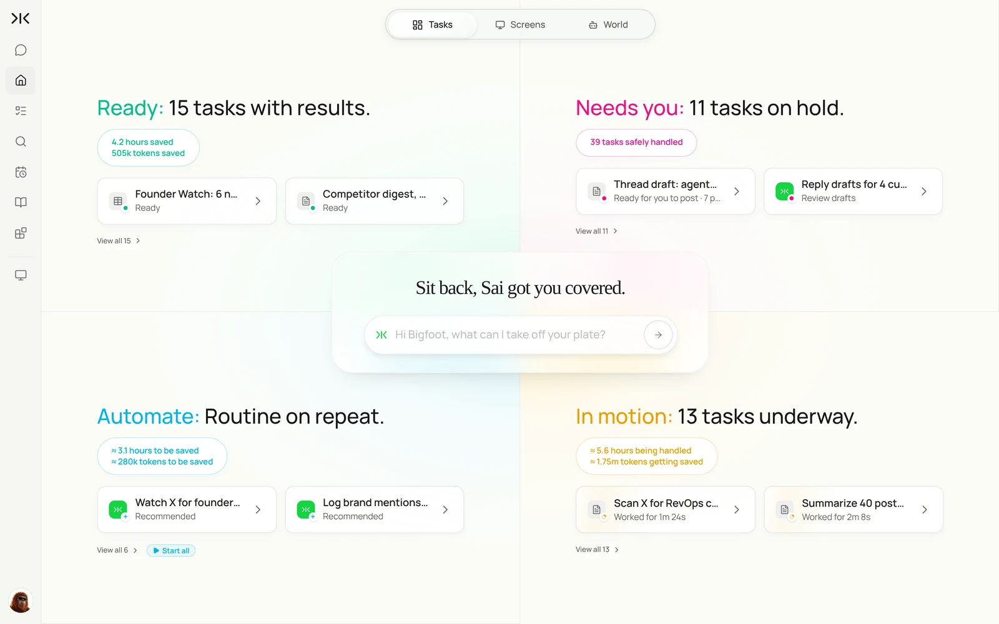Click the apps grid-plus icon in sidebar
This screenshot has width=999, height=624.
coord(21,233)
